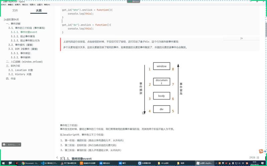Open the 段落(P) menu
This screenshot has height=166, width=267.
coord(18,5)
